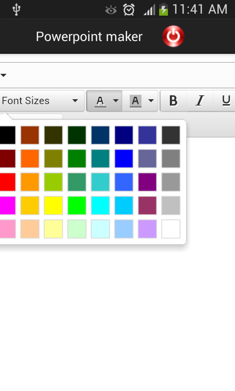The height and width of the screenshot is (391, 235).
Task: Tap the battery charging icon
Action: pyautogui.click(x=164, y=10)
